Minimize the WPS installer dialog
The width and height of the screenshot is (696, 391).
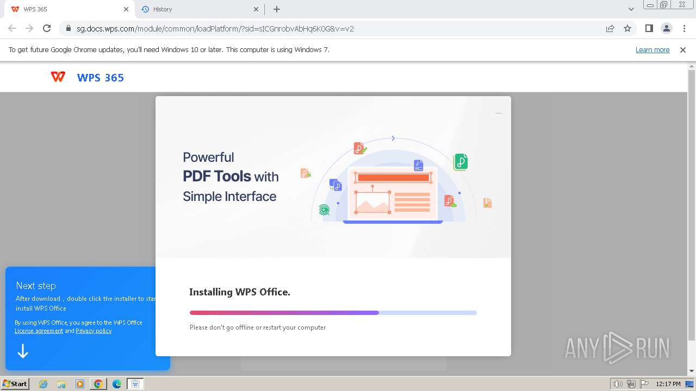coord(499,113)
